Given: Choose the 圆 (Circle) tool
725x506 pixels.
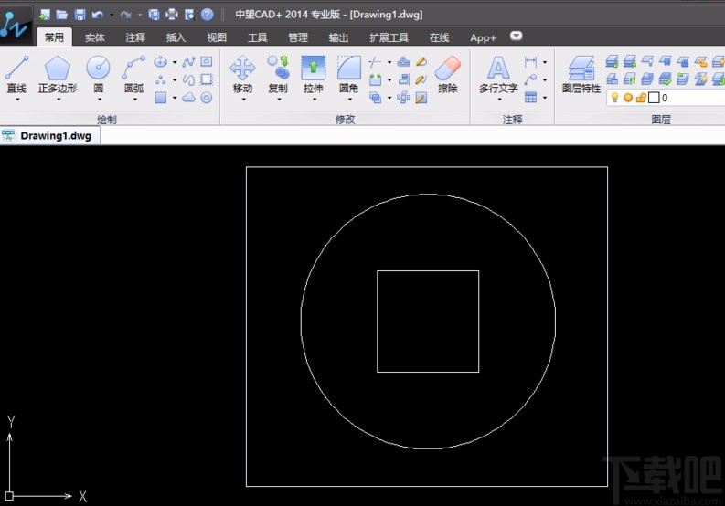Looking at the screenshot, I should pyautogui.click(x=98, y=69).
